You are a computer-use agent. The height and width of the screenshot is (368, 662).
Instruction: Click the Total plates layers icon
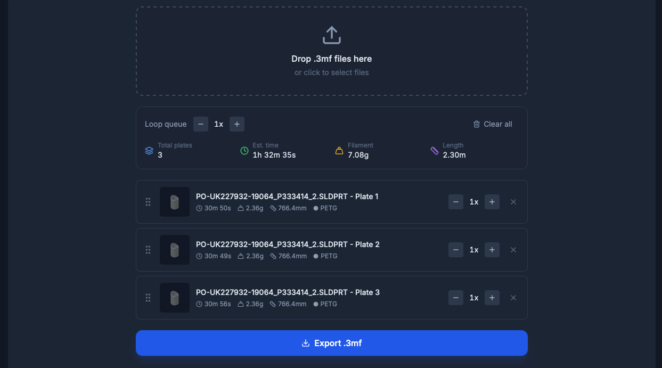click(149, 151)
